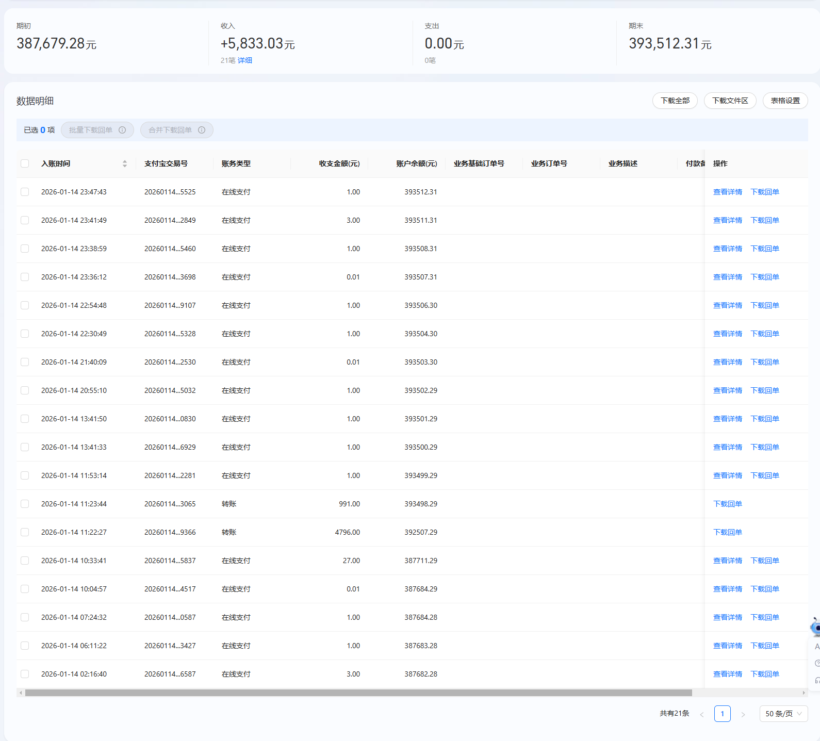This screenshot has height=741, width=820.
Task: Sort table by 入账时间 column
Action: (x=124, y=163)
